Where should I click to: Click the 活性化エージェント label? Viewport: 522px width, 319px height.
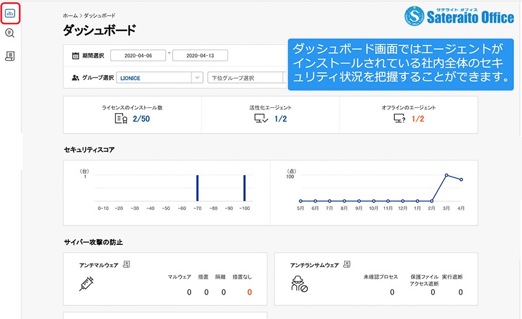point(270,107)
